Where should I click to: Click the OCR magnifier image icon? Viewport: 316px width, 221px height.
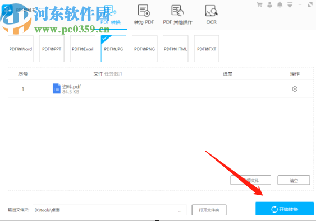click(x=211, y=11)
